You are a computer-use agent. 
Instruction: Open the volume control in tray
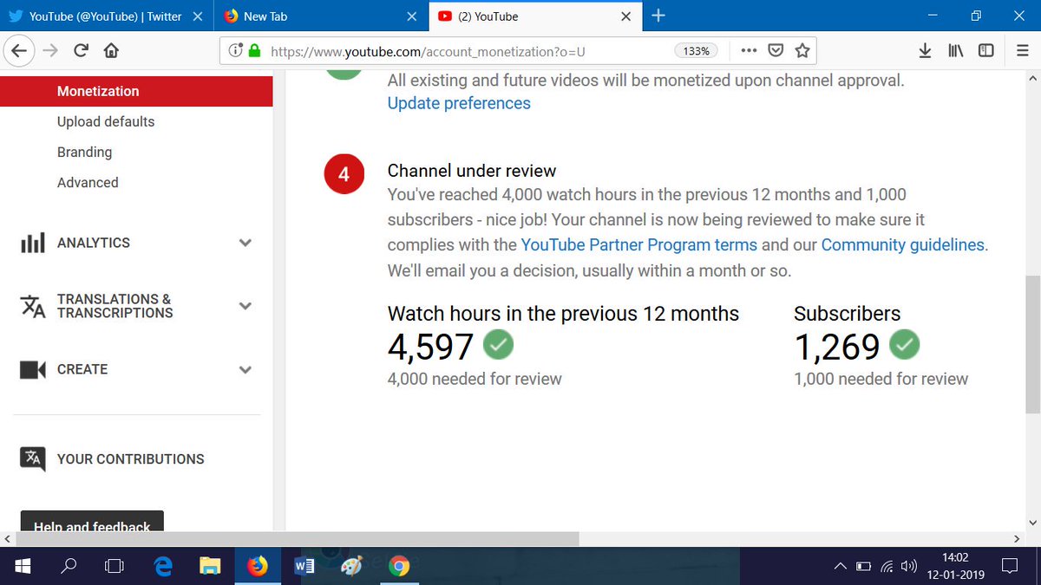(x=909, y=567)
